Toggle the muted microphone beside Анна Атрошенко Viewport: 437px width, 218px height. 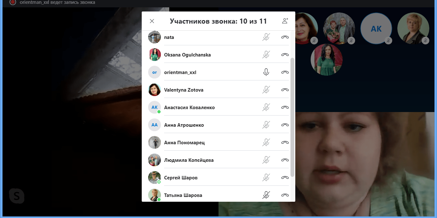point(266,125)
